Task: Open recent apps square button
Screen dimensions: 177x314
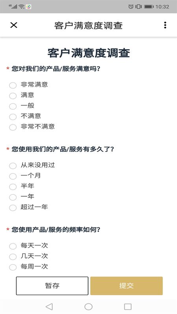Action: 127,307
